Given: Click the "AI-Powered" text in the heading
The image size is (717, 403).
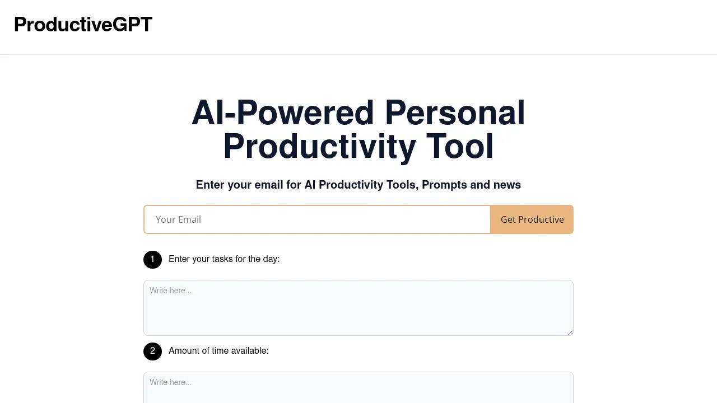Looking at the screenshot, I should (x=283, y=113).
